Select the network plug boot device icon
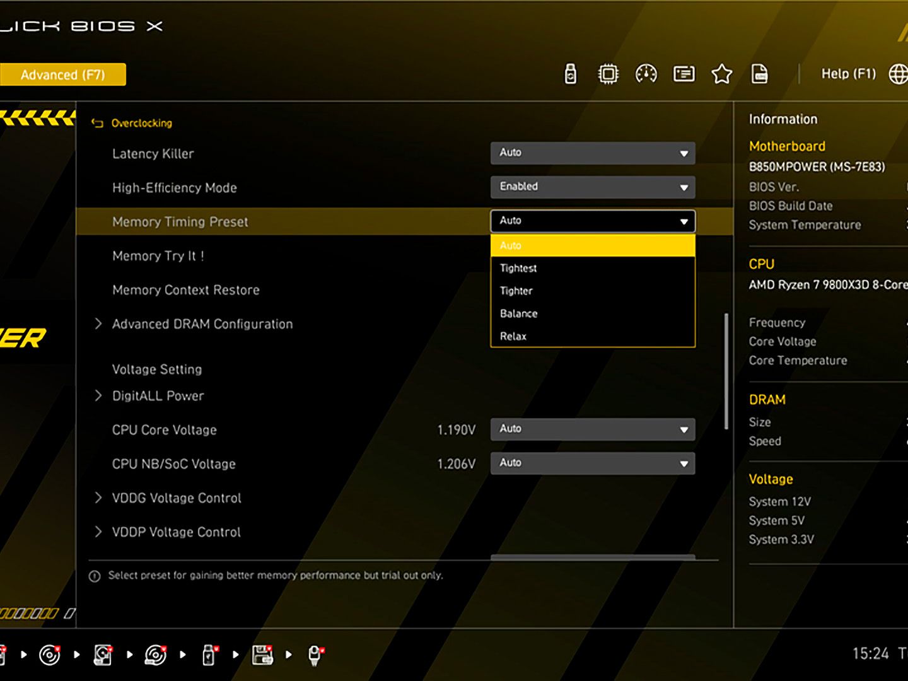Image resolution: width=908 pixels, height=681 pixels. tap(315, 655)
